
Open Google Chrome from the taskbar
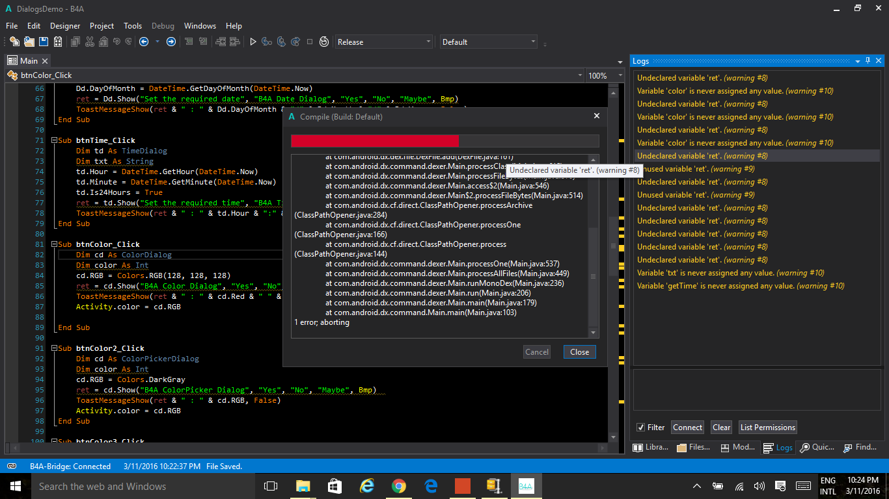pyautogui.click(x=399, y=486)
